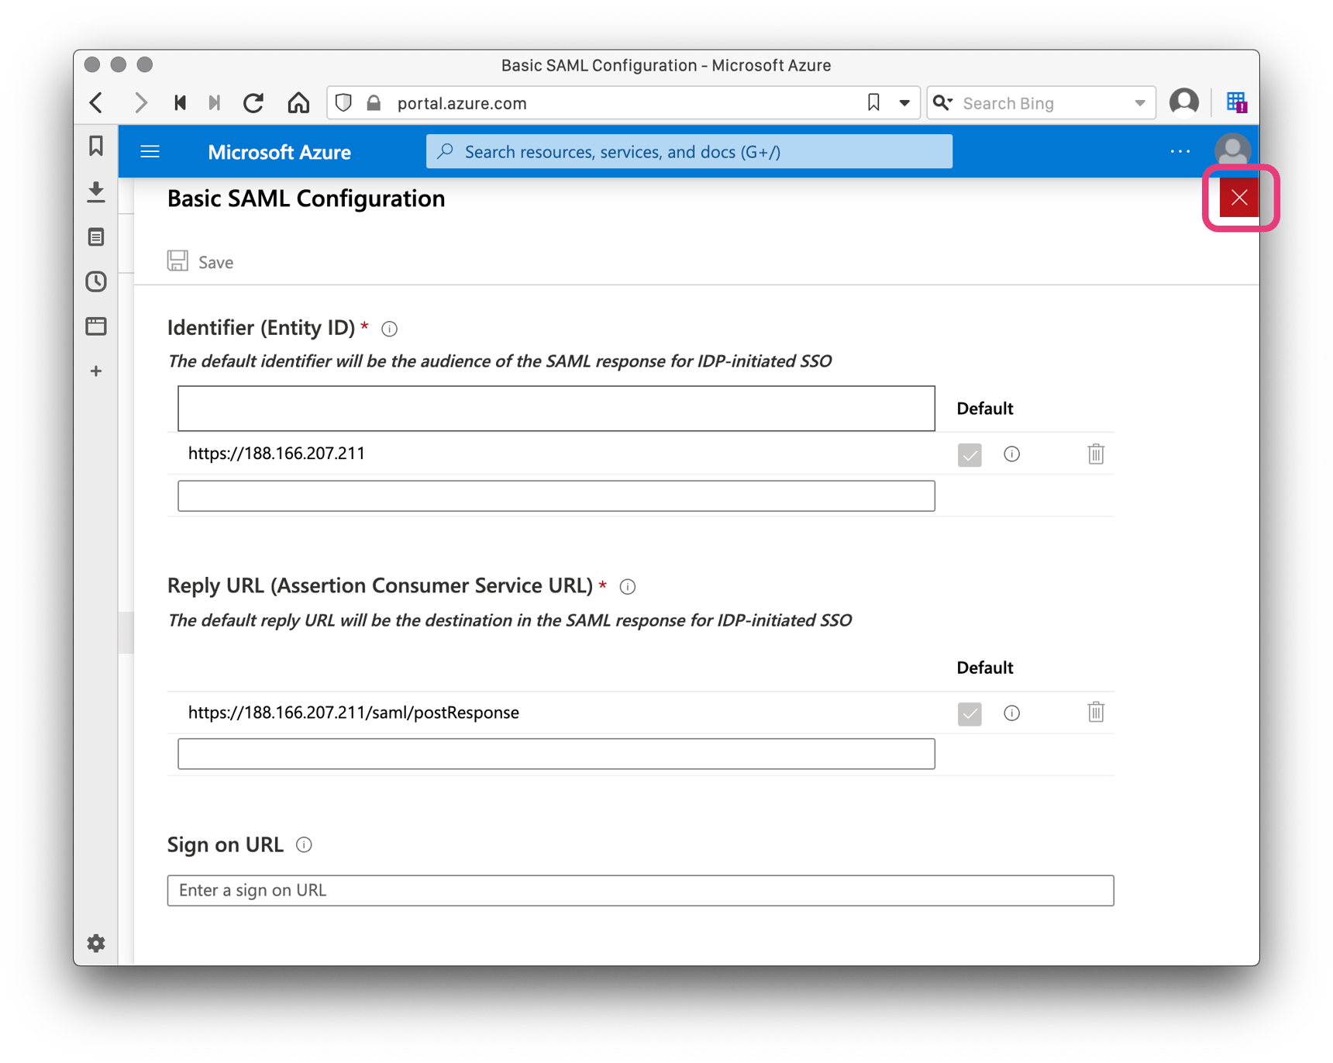The image size is (1333, 1063).
Task: Open browsing history using the clock icon
Action: (x=95, y=281)
